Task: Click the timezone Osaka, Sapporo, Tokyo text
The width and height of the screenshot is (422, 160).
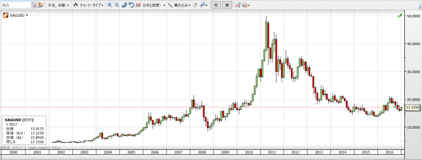Action: point(44,148)
